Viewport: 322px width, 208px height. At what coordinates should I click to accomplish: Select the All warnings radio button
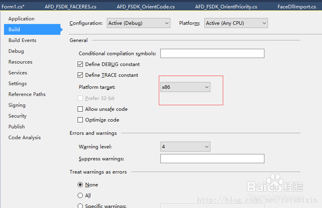click(80, 195)
